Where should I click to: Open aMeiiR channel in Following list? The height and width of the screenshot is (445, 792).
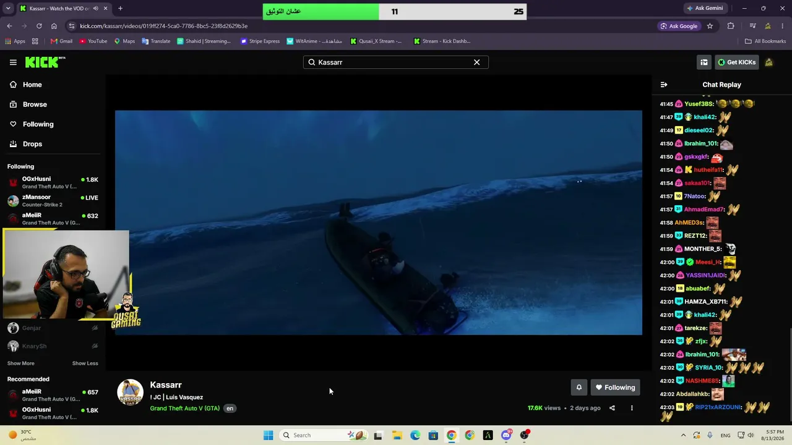tap(53, 218)
